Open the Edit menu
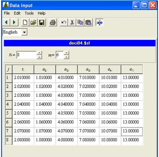This screenshot has height=157, width=159. point(17,13)
